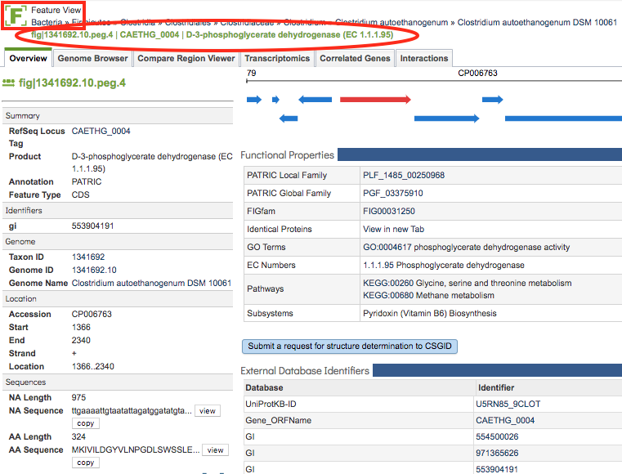
Task: Click Accession value CP006763 in Location section
Action: coord(92,314)
